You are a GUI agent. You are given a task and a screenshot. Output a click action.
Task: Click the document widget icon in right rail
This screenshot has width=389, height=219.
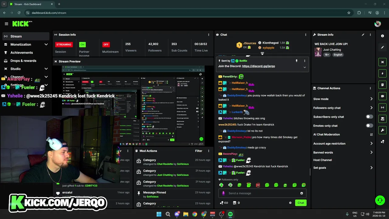[x=382, y=85]
